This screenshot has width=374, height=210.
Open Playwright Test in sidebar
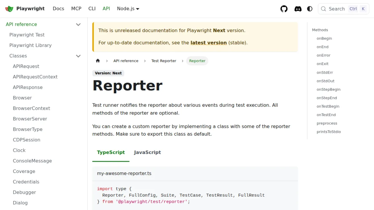pyautogui.click(x=27, y=35)
